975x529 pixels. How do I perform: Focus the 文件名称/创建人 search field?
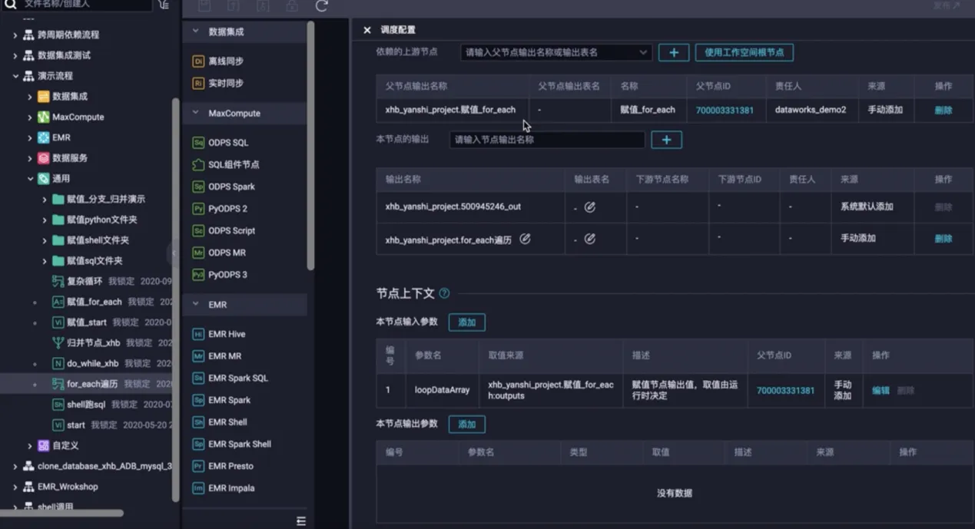click(x=86, y=5)
